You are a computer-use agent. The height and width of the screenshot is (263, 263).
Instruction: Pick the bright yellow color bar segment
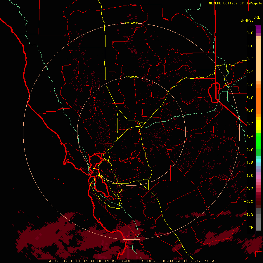click(258, 125)
